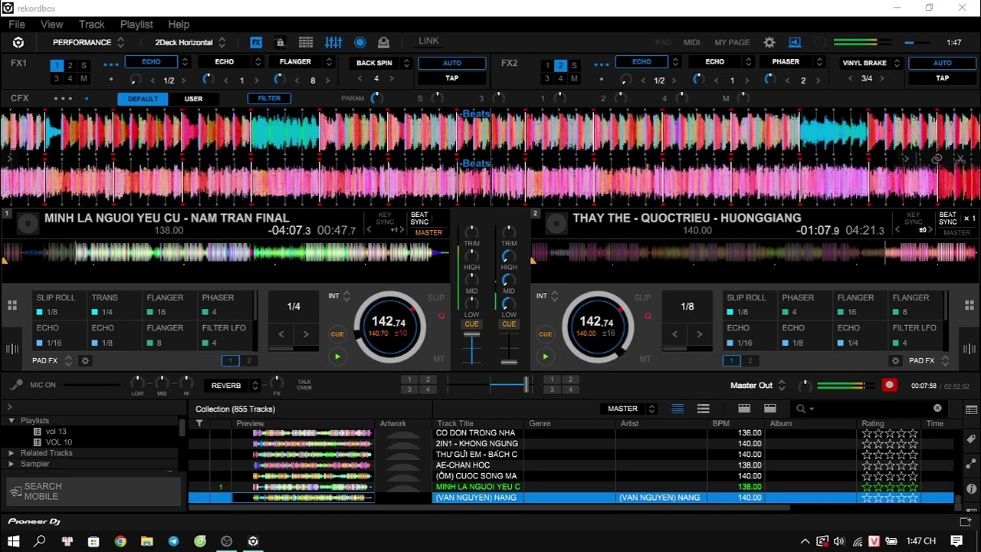
Task: Click the search magnifier in the browser
Action: click(x=801, y=409)
